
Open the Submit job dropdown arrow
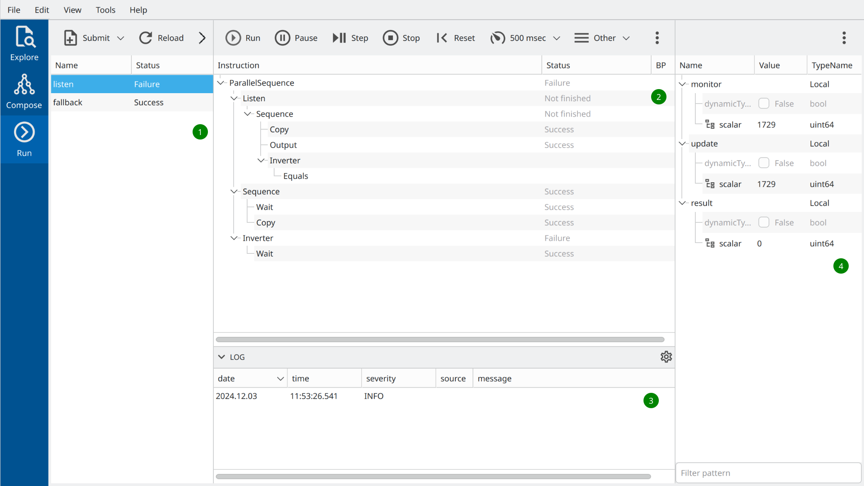(x=121, y=38)
